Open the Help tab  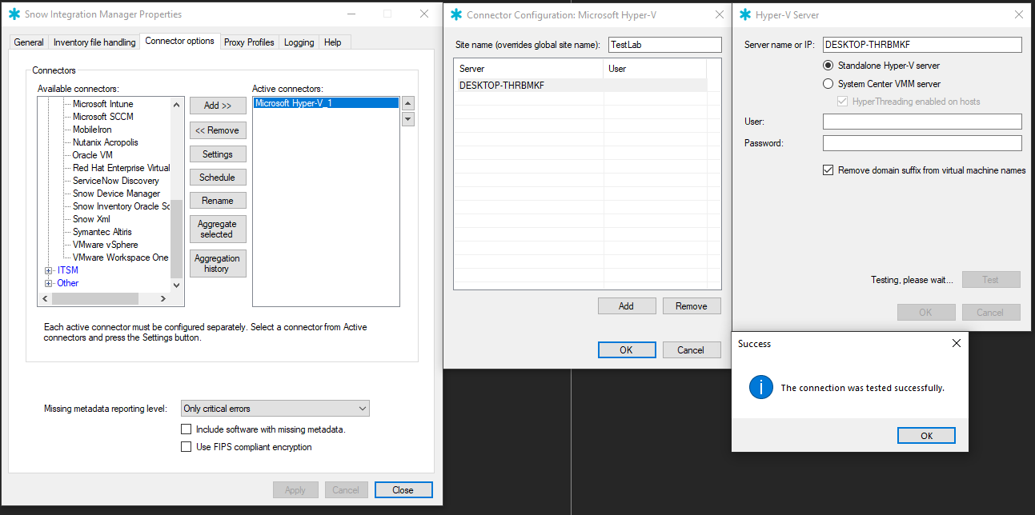point(333,42)
